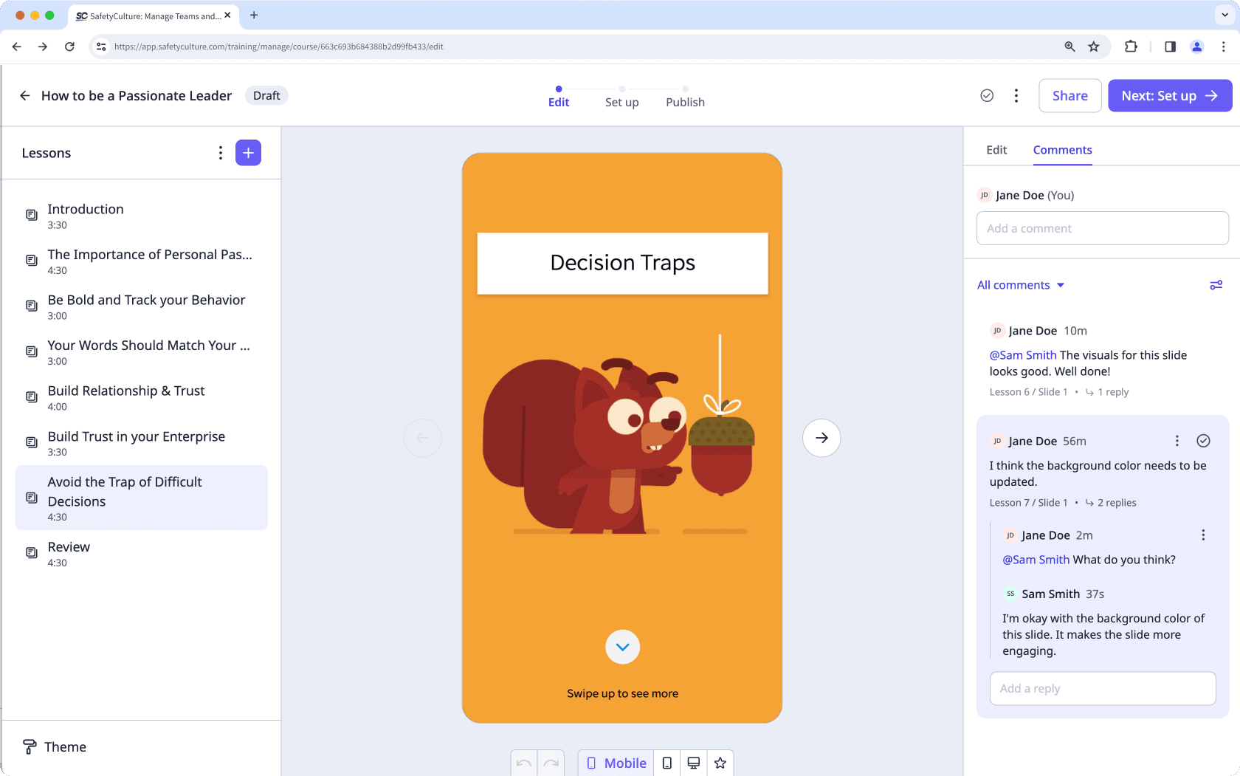Open comment filter settings icon
The height and width of the screenshot is (776, 1240).
[1216, 284]
